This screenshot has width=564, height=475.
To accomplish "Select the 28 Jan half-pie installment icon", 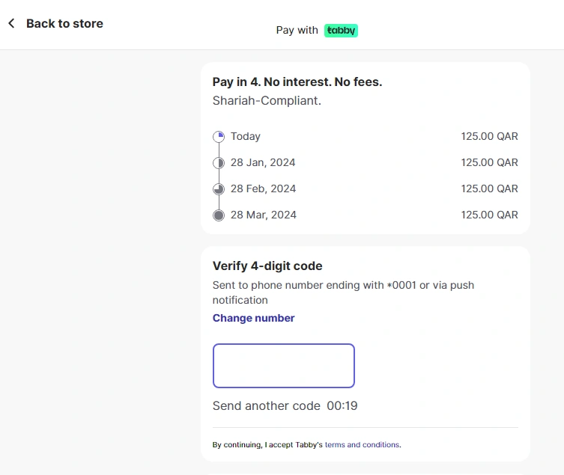I will 219,163.
